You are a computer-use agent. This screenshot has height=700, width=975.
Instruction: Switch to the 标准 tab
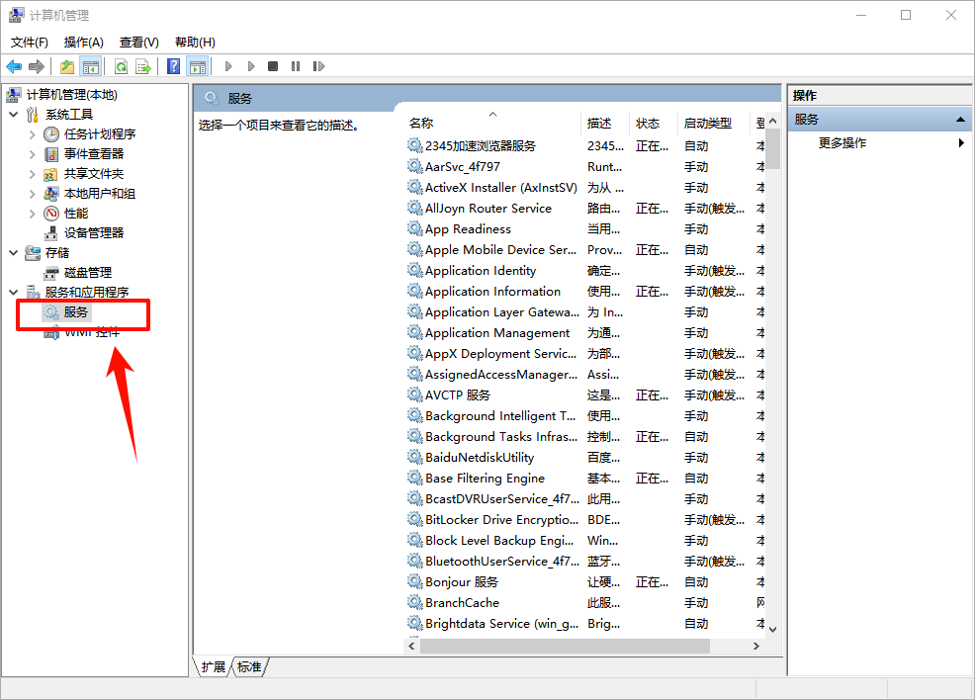pyautogui.click(x=249, y=667)
